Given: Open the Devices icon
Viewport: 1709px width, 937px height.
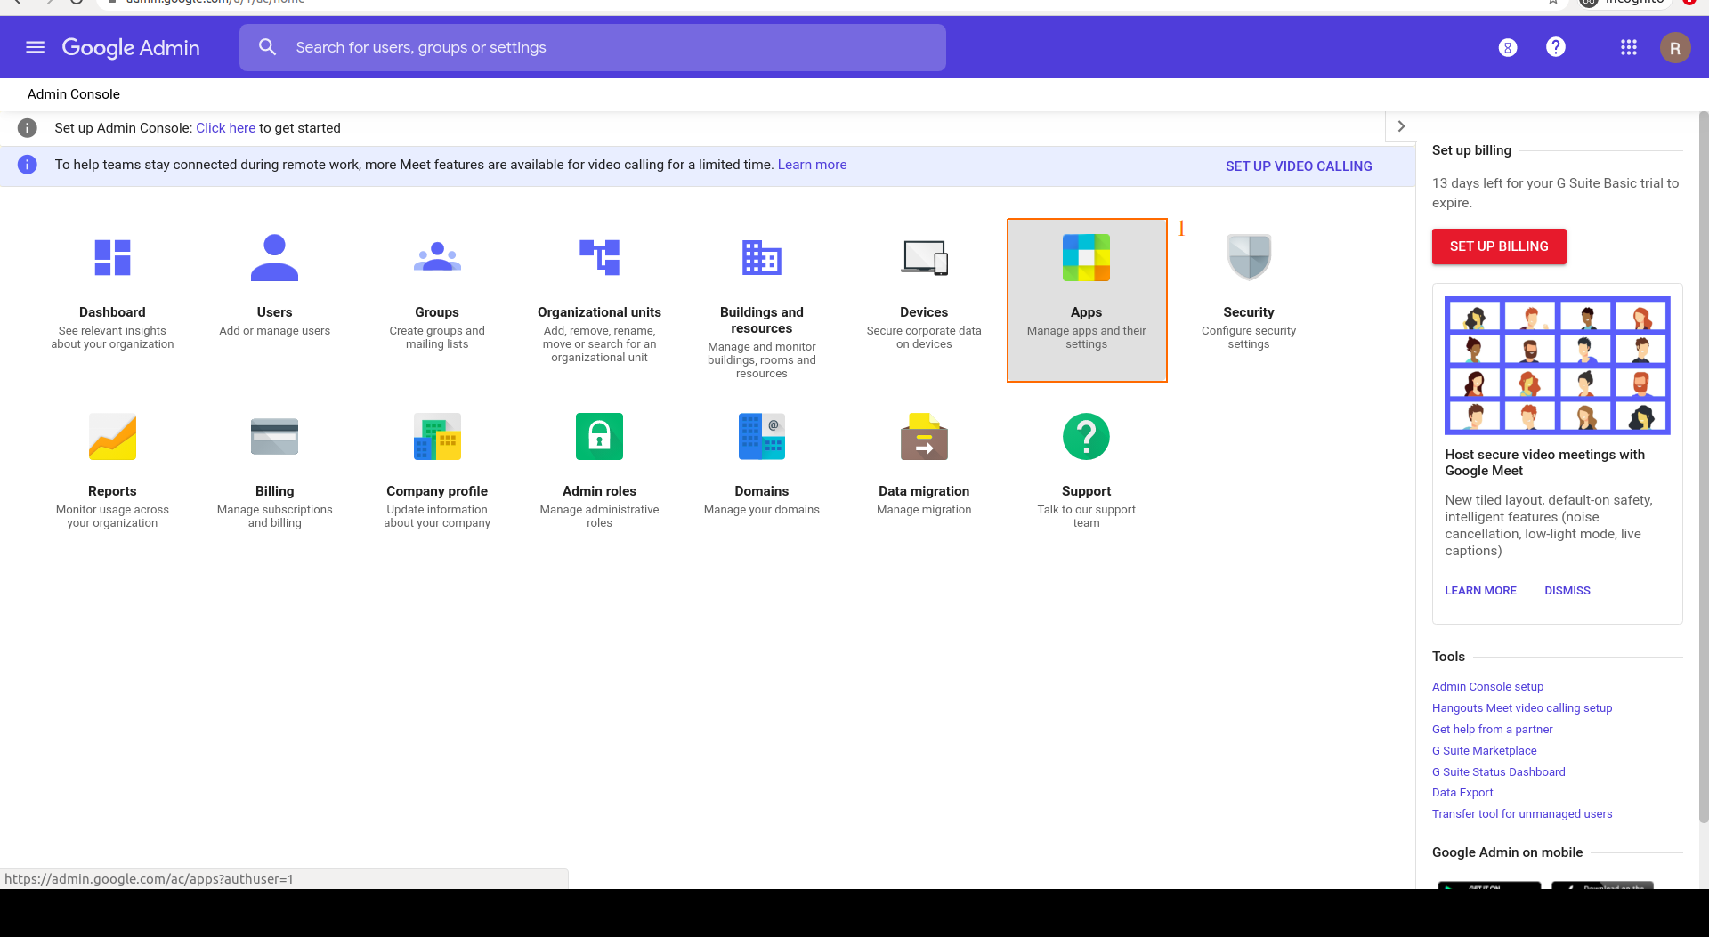Looking at the screenshot, I should 924,258.
